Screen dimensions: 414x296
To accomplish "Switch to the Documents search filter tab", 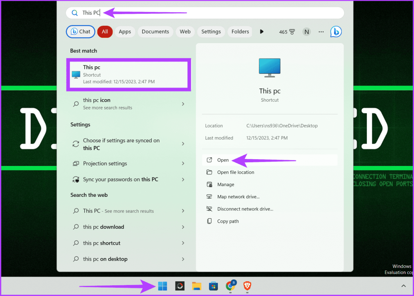I will coord(155,32).
